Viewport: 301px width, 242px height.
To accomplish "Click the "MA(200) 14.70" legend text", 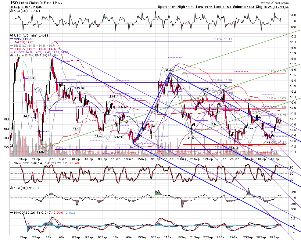I will tap(23, 42).
